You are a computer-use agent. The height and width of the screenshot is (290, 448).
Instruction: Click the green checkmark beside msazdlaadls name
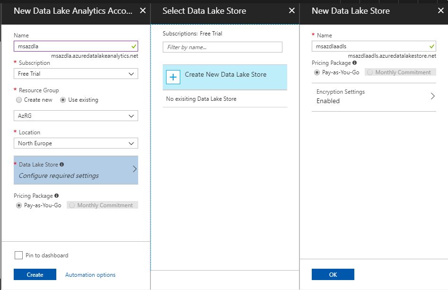point(432,46)
